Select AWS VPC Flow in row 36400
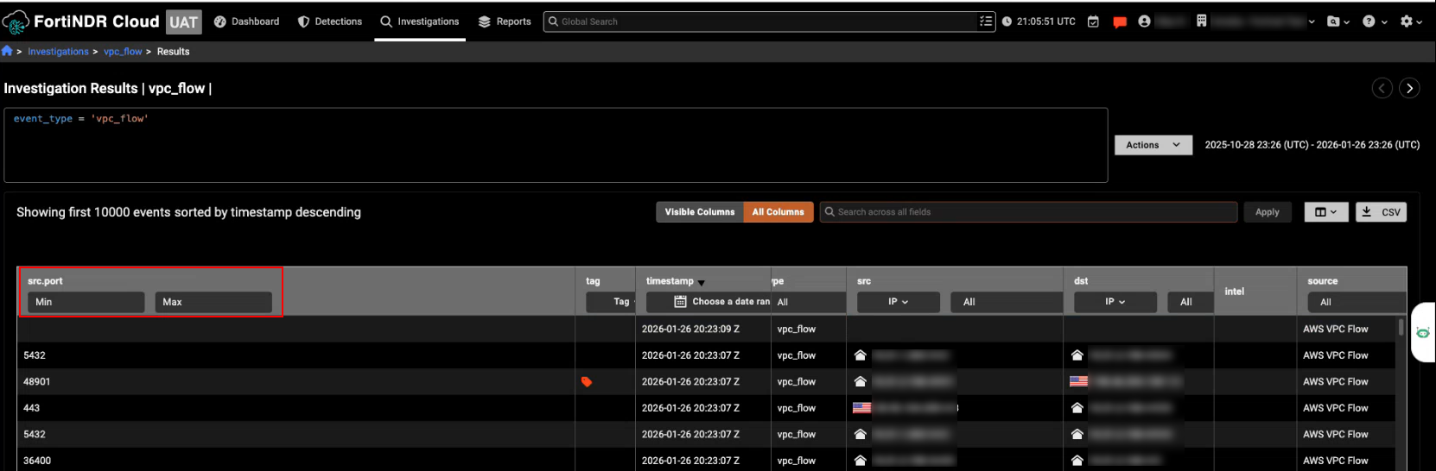1436x471 pixels. (x=1336, y=461)
